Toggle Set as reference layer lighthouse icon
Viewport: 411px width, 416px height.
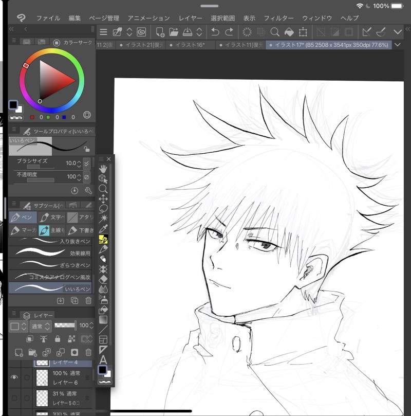point(44,339)
